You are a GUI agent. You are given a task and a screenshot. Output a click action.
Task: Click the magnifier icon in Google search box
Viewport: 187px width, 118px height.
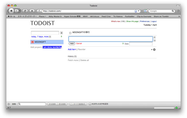pyautogui.click(x=173, y=11)
